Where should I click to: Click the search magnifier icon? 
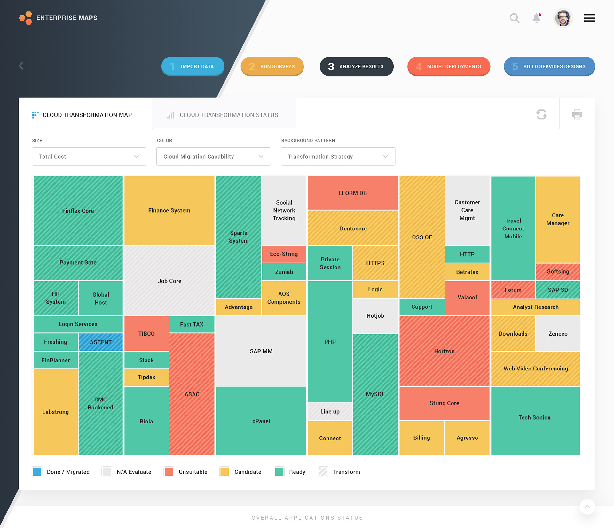pos(514,18)
